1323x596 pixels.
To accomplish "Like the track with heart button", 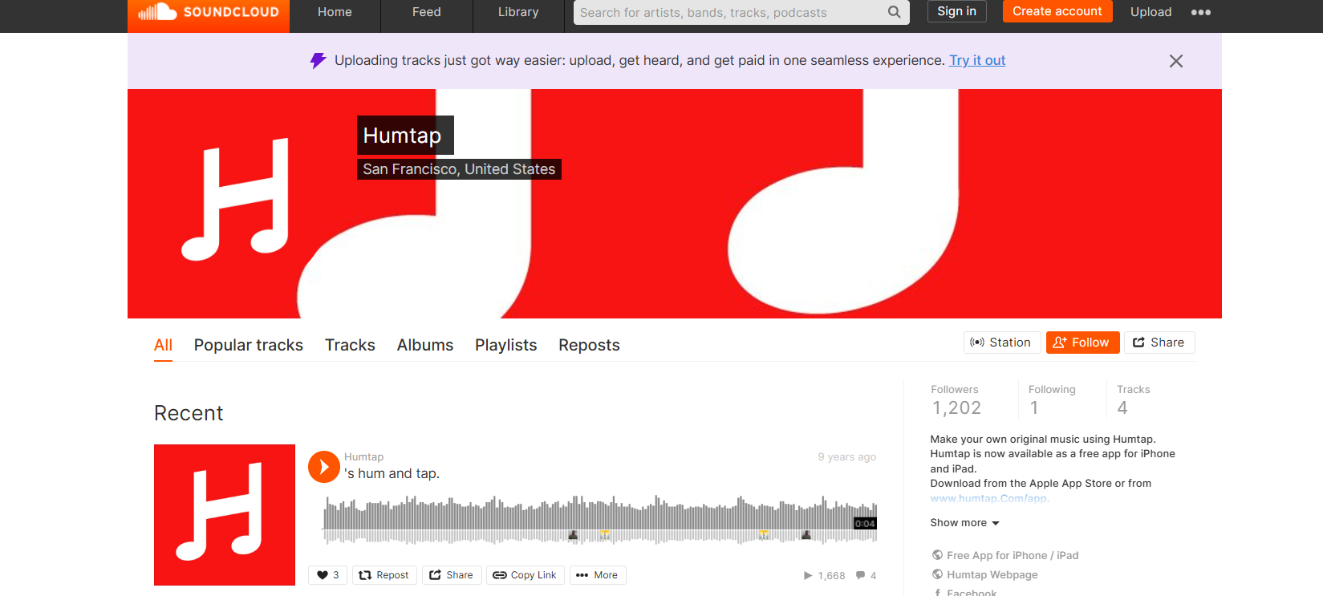I will 327,575.
